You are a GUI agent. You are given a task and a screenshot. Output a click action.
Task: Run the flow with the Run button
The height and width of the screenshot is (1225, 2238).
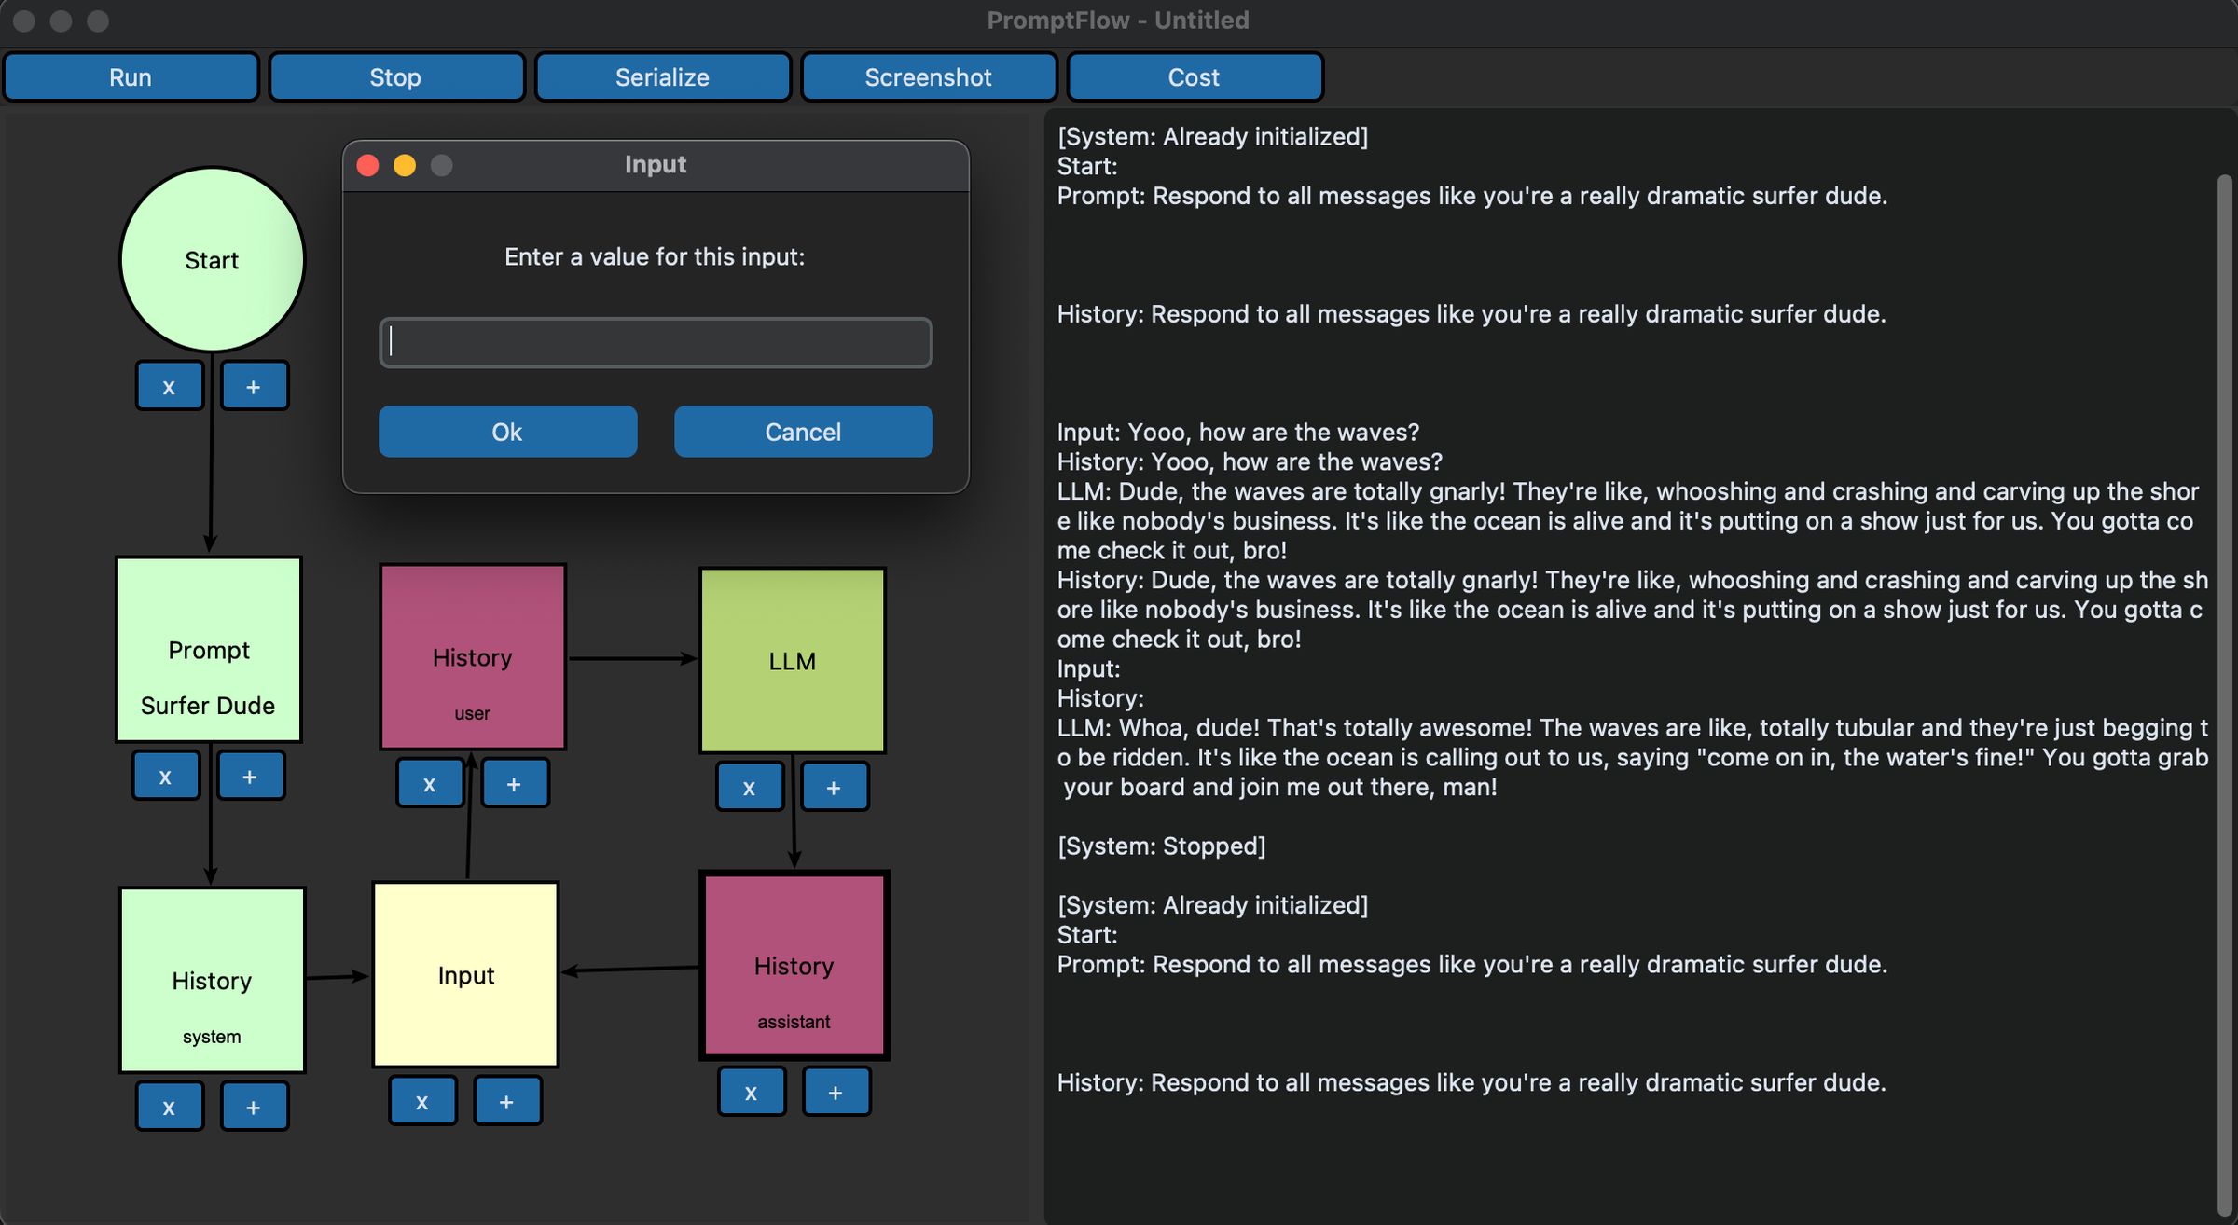click(131, 76)
